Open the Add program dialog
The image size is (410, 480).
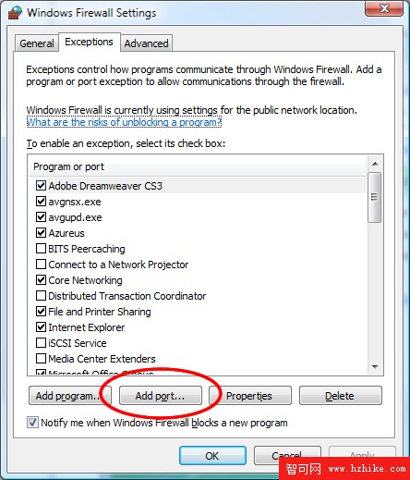point(70,396)
